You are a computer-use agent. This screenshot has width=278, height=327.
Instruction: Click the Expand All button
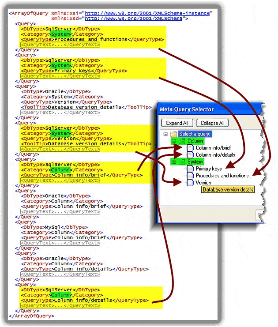177,123
